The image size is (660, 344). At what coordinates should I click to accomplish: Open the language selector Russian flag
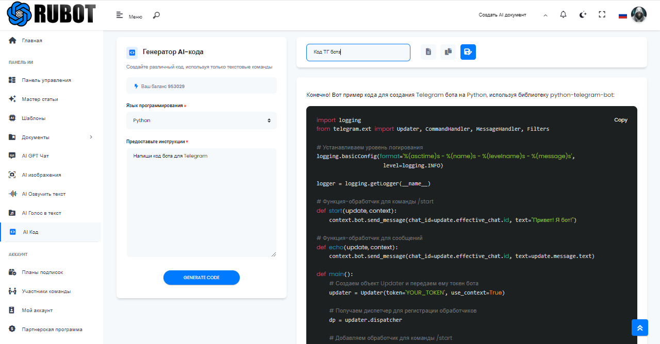tap(623, 15)
